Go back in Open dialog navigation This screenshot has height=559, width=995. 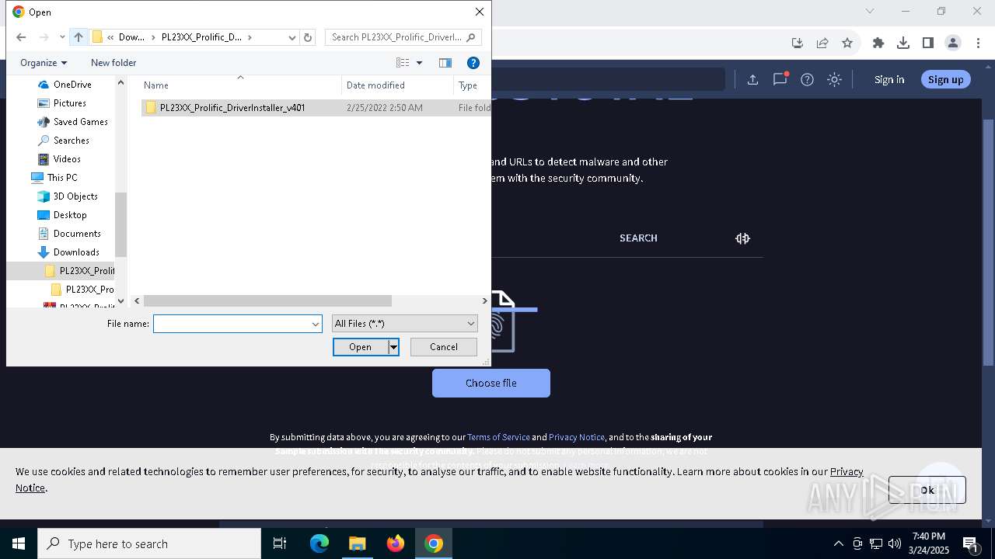tap(21, 37)
